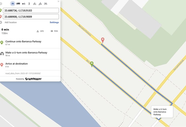Close the routing panel with X
The image size is (186, 127).
pos(58,1)
